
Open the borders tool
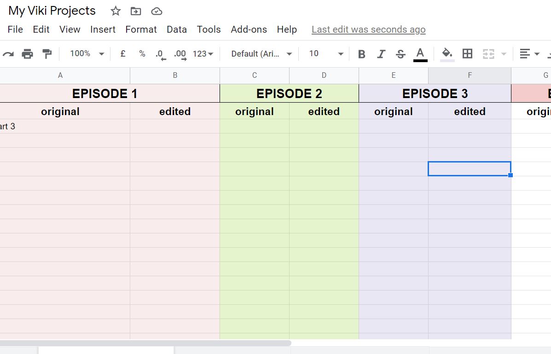pyautogui.click(x=467, y=54)
